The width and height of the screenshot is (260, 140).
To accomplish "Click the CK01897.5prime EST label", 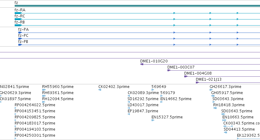I will click(15, 99).
